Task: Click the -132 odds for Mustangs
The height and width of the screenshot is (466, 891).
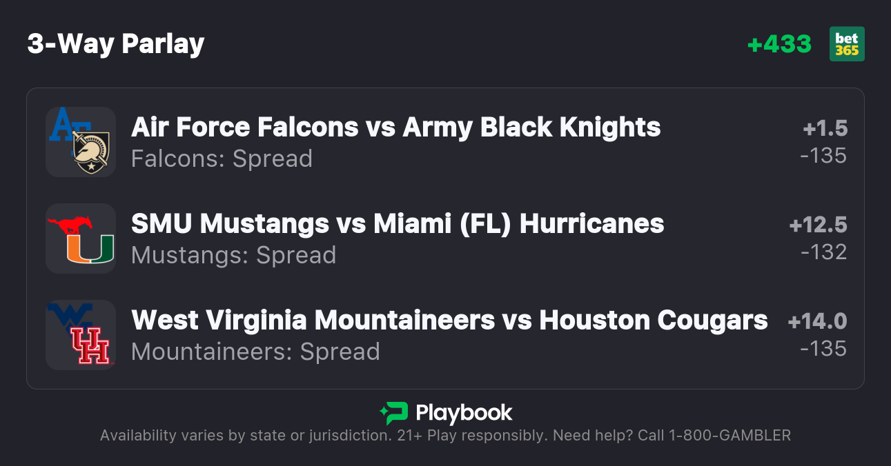Action: coord(823,252)
